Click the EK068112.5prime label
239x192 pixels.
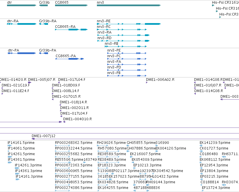pyautogui.click(x=215, y=160)
